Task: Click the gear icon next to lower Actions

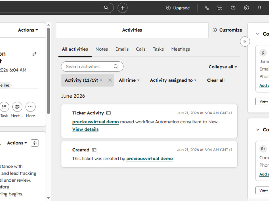Action: (35, 143)
